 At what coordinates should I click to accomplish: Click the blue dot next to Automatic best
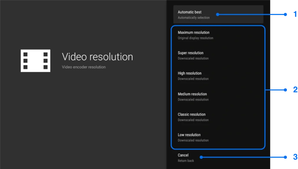[x=217, y=14]
